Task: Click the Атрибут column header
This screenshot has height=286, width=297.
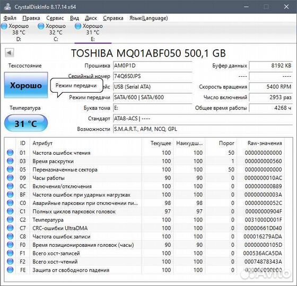Action: coord(85,143)
